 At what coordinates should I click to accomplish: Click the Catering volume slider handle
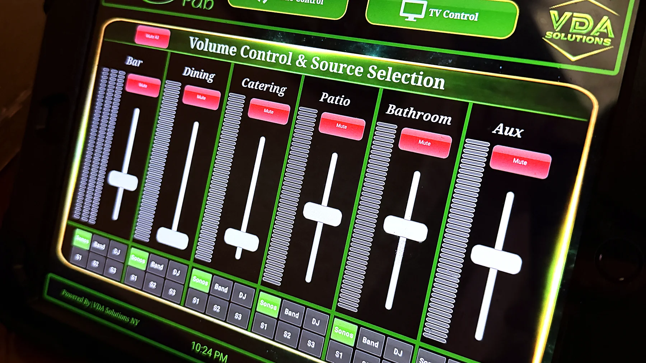242,240
